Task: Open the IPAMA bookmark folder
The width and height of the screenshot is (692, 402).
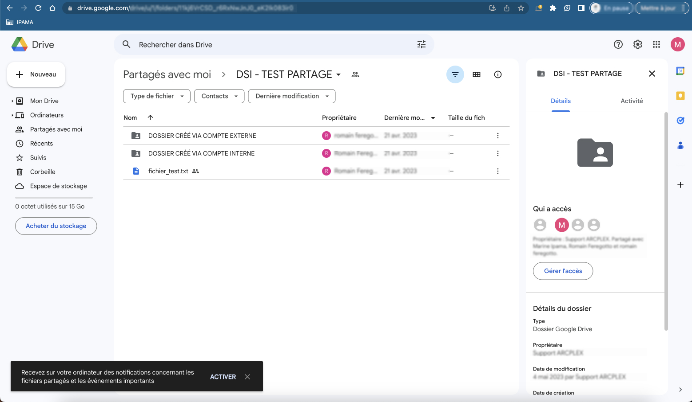Action: 20,22
